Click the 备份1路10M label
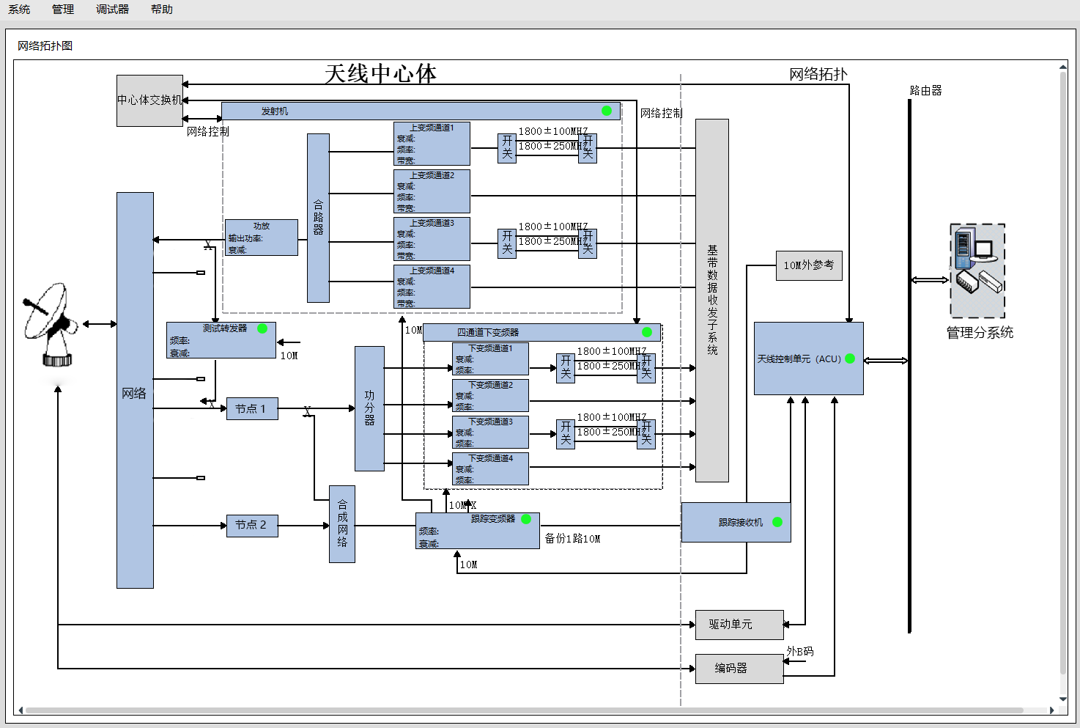The height and width of the screenshot is (728, 1080). (572, 538)
